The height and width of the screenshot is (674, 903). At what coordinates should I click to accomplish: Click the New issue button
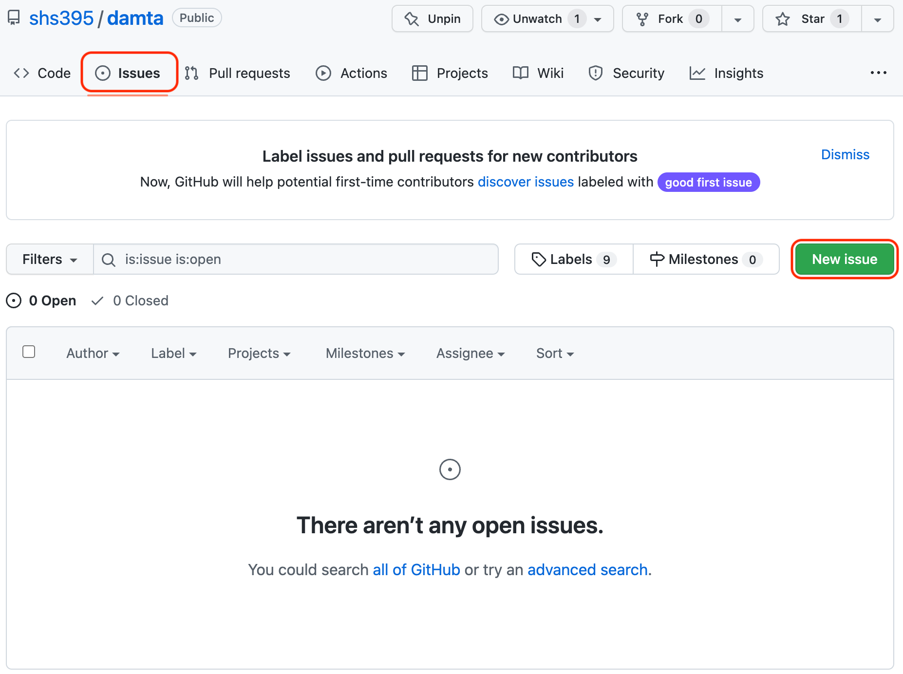coord(845,259)
